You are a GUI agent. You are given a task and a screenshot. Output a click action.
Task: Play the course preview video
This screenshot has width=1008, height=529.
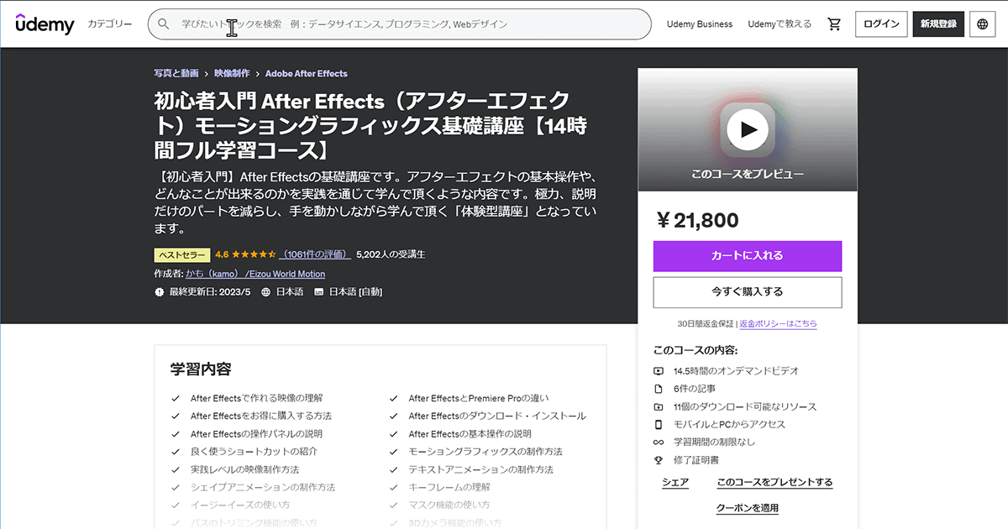pyautogui.click(x=748, y=129)
